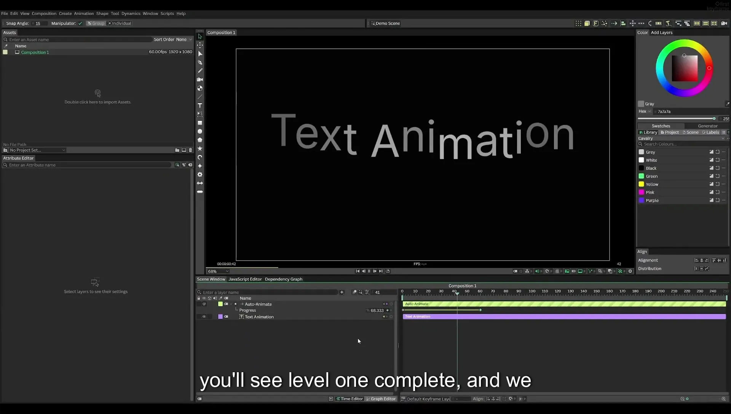Click the add layer plus button
This screenshot has height=414, width=731.
(x=342, y=292)
